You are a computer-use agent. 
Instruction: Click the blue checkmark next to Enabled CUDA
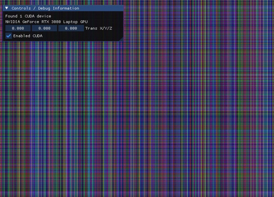[8, 36]
